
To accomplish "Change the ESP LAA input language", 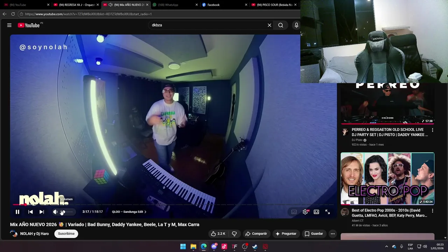I will [x=410, y=246].
